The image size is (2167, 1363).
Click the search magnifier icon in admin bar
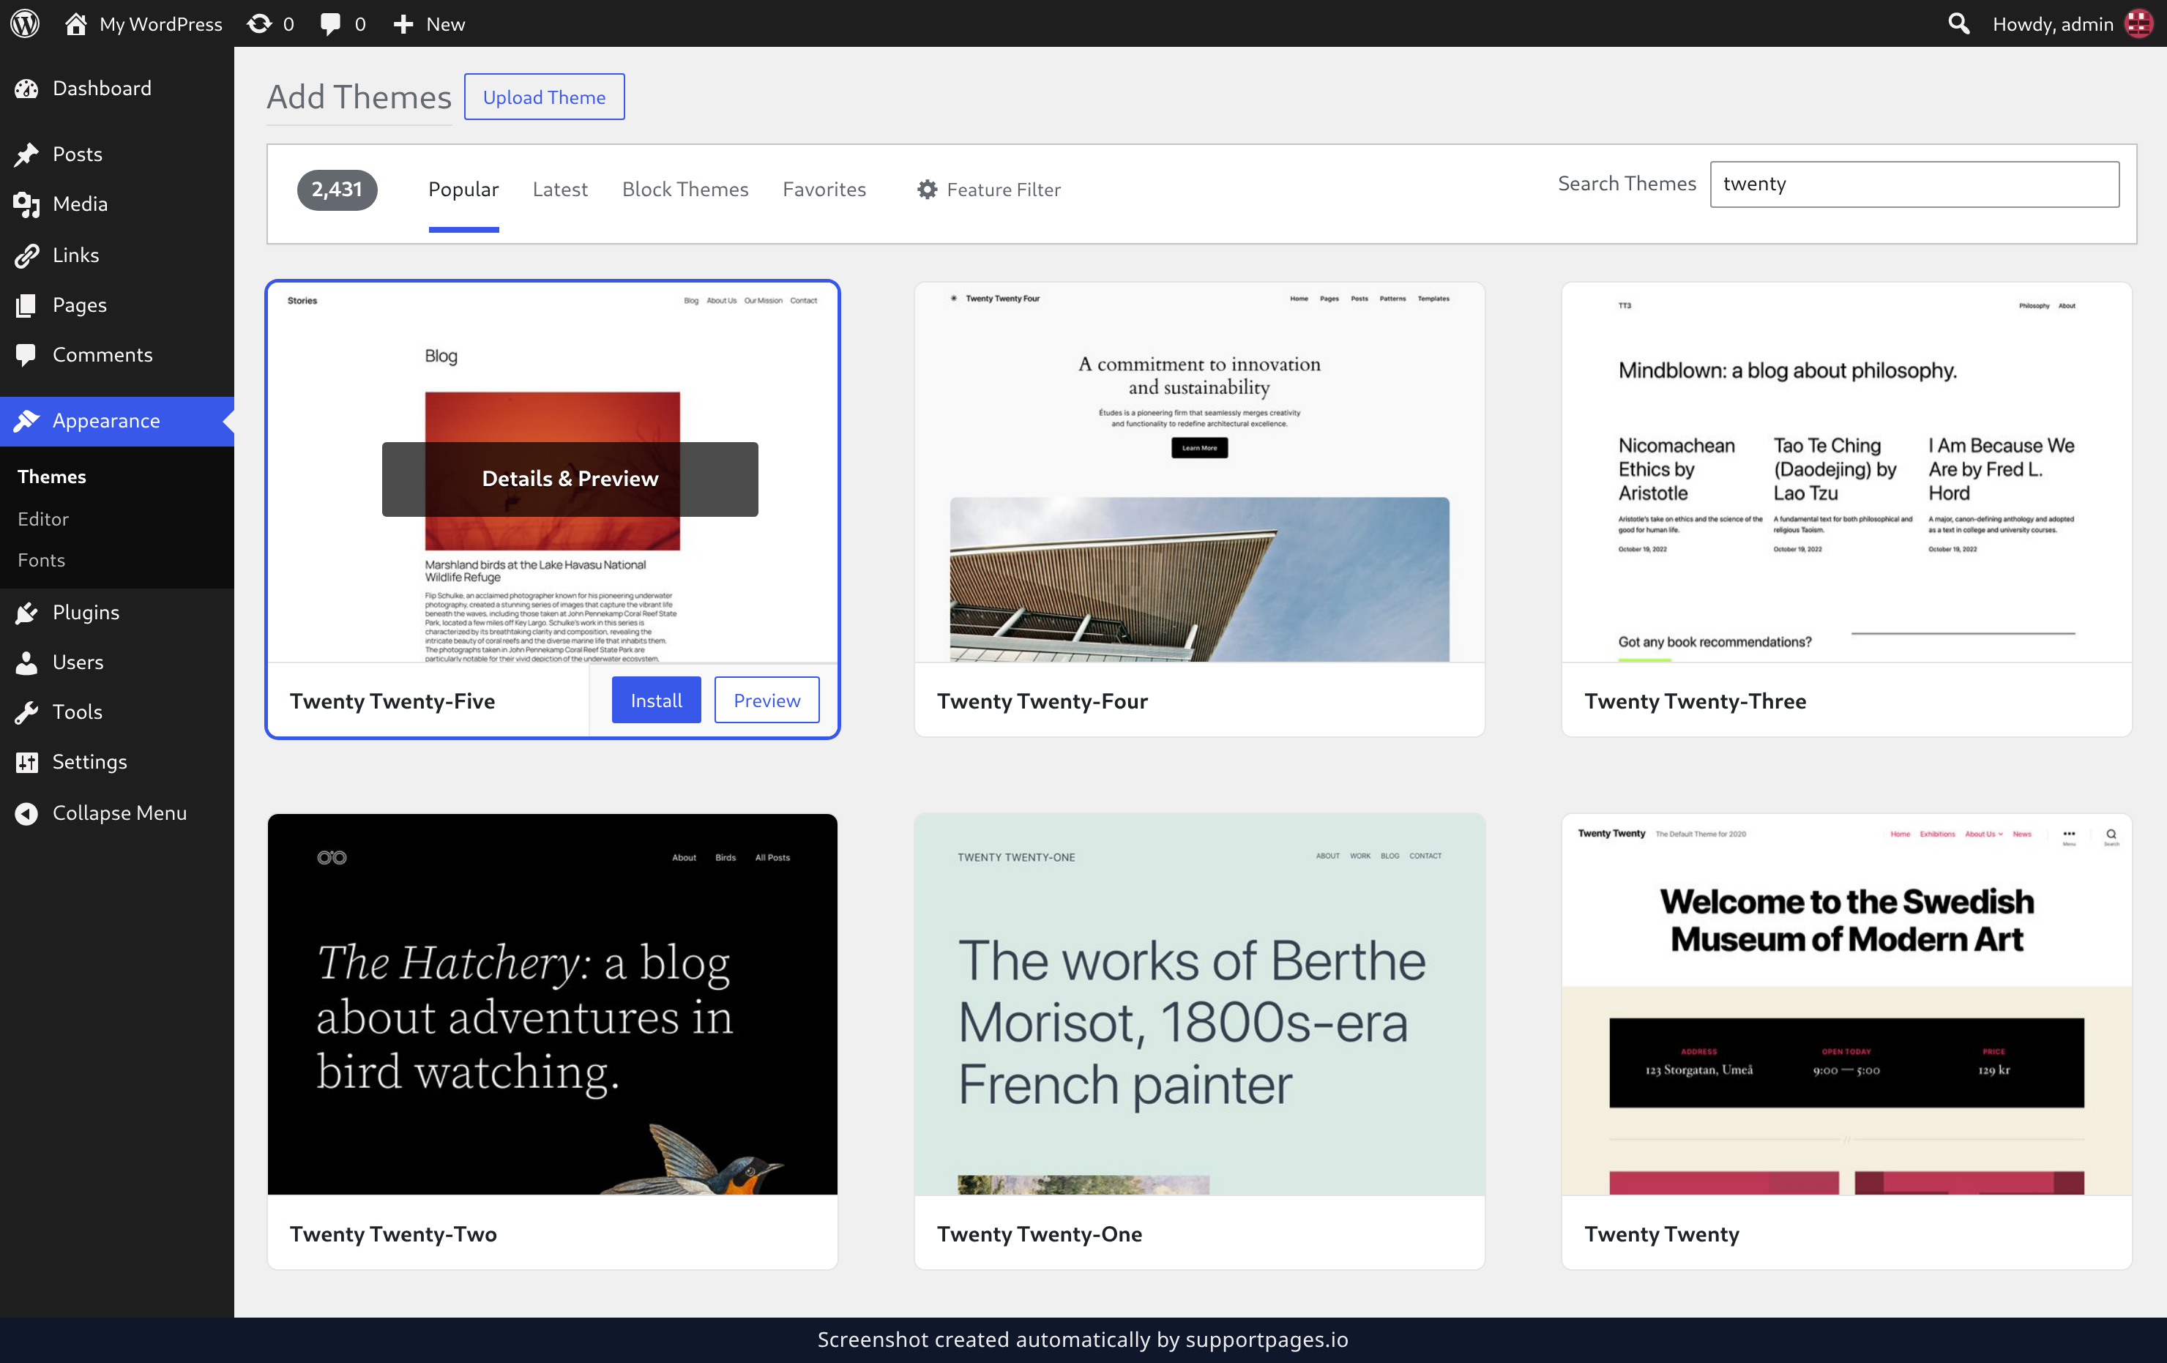pos(1958,23)
